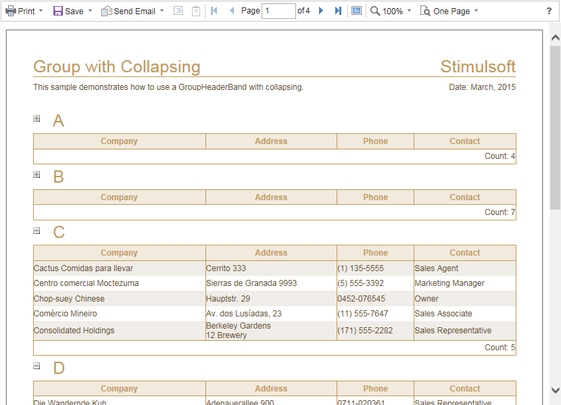Toggle the parameters panel icon
Screen dimensions: 561x405
coord(196,11)
